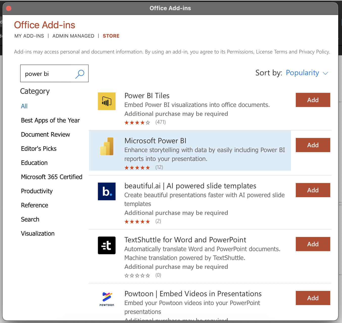Click the (2) review count
342x323 pixels.
(158, 221)
